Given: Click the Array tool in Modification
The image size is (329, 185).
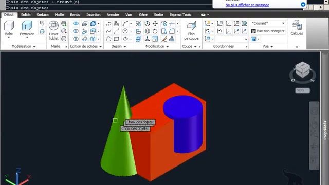Looking at the screenshot, I should [x=138, y=39].
